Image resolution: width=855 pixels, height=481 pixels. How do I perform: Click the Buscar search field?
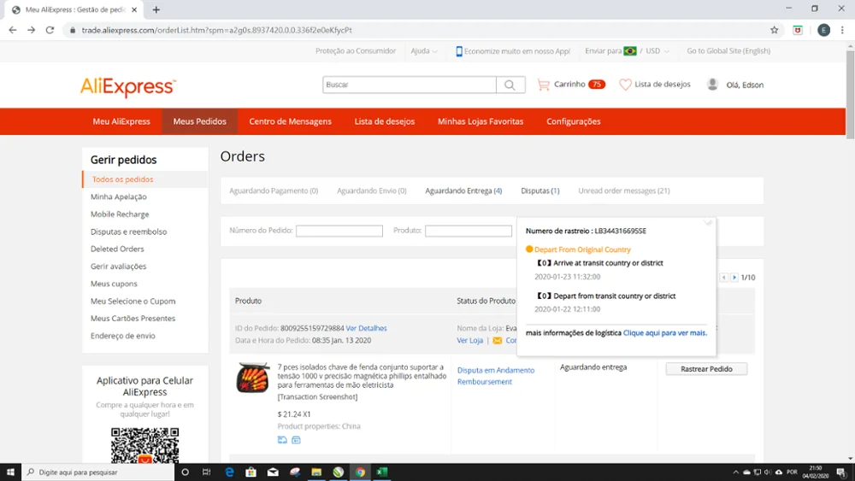click(x=409, y=85)
